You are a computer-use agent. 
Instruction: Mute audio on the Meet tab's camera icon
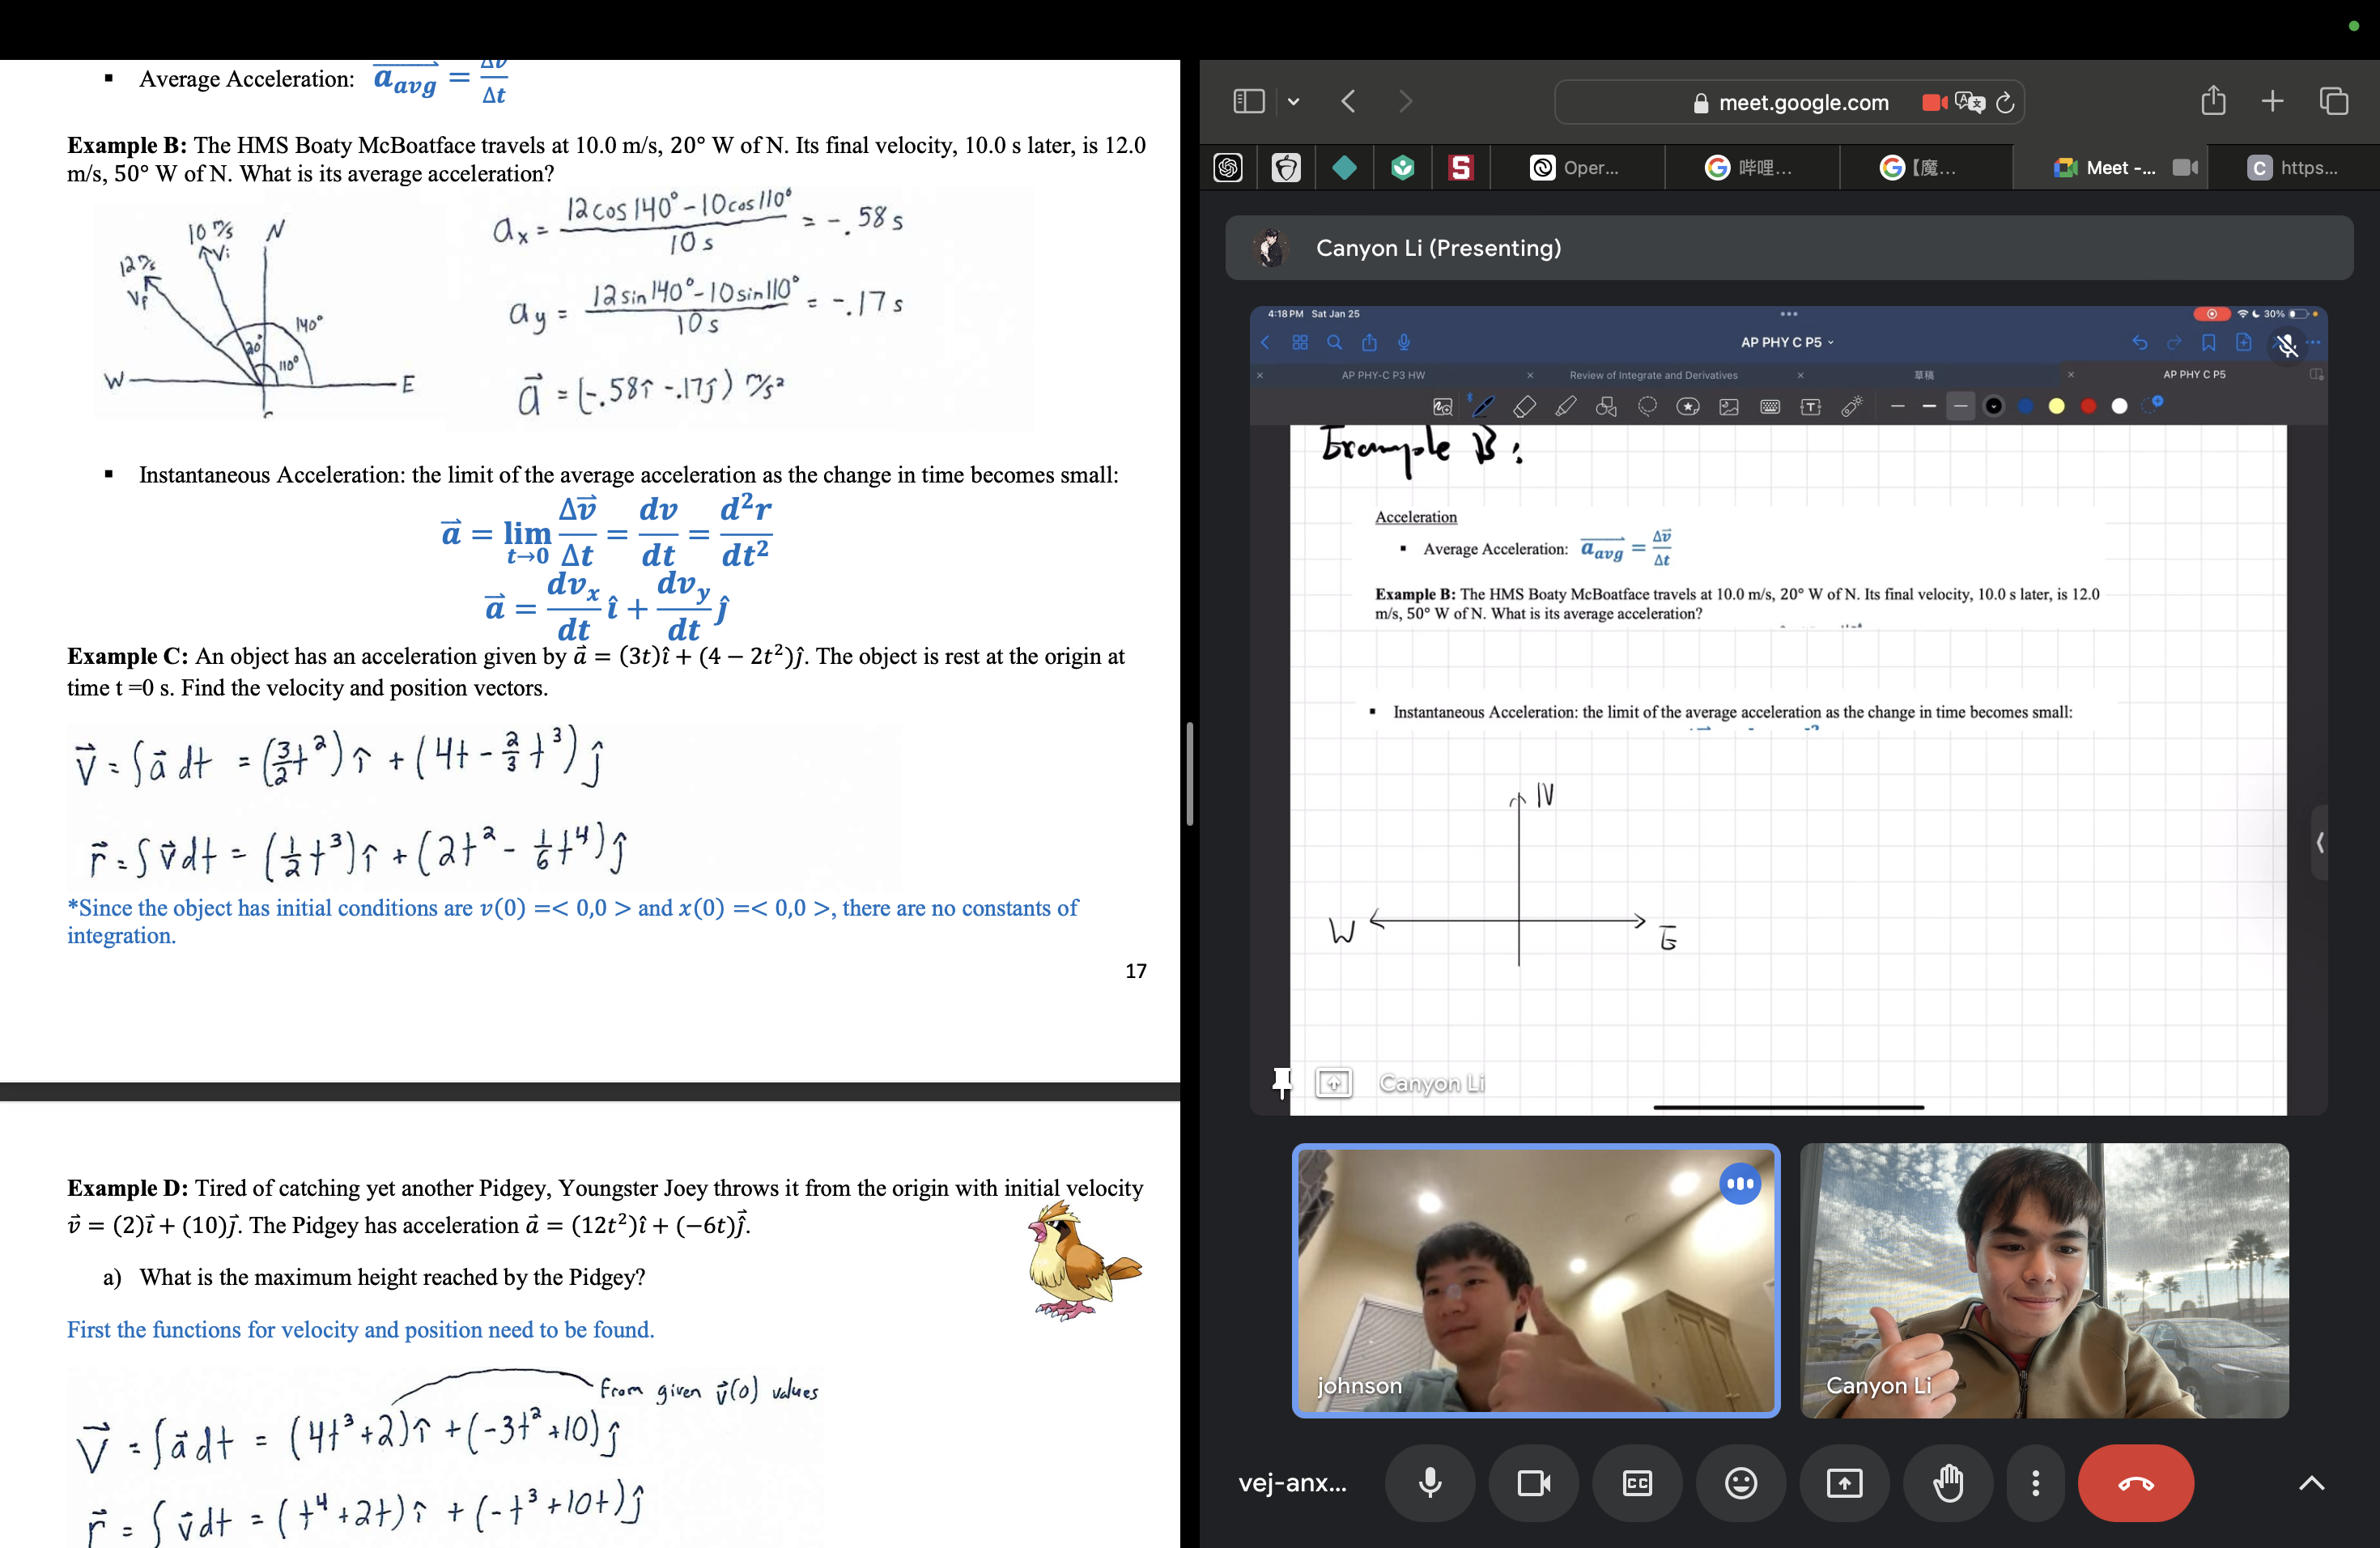2185,168
